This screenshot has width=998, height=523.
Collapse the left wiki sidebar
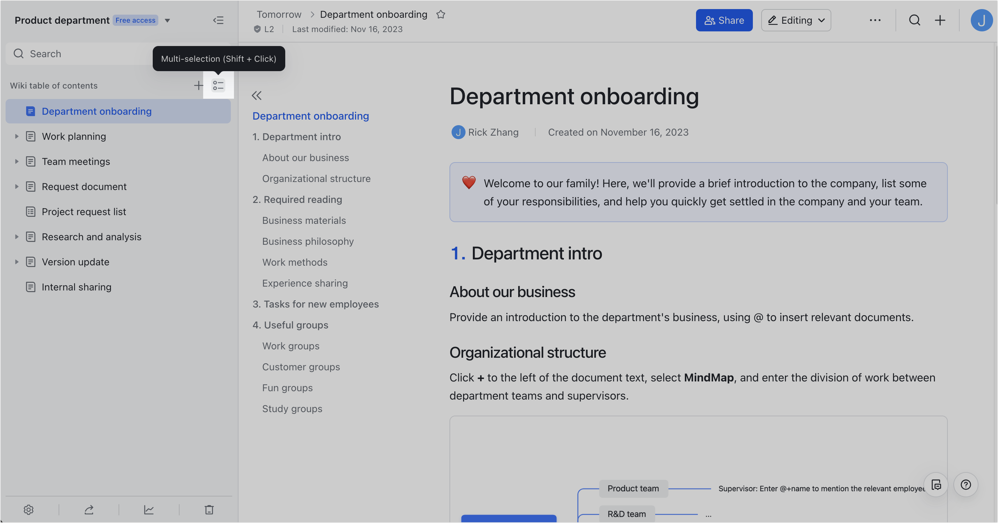tap(219, 20)
